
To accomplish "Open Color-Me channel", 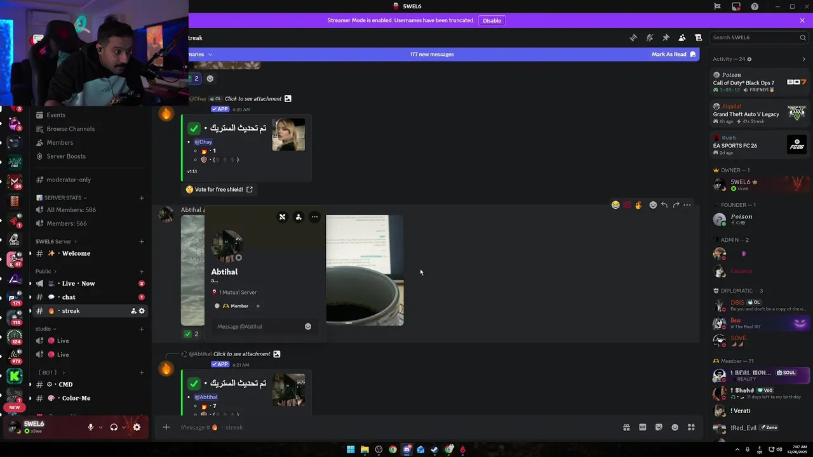I will point(89,398).
